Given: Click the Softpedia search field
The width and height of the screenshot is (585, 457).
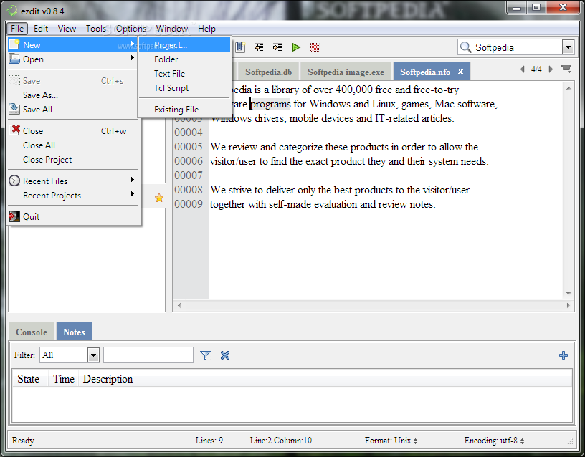Looking at the screenshot, I should pos(517,47).
